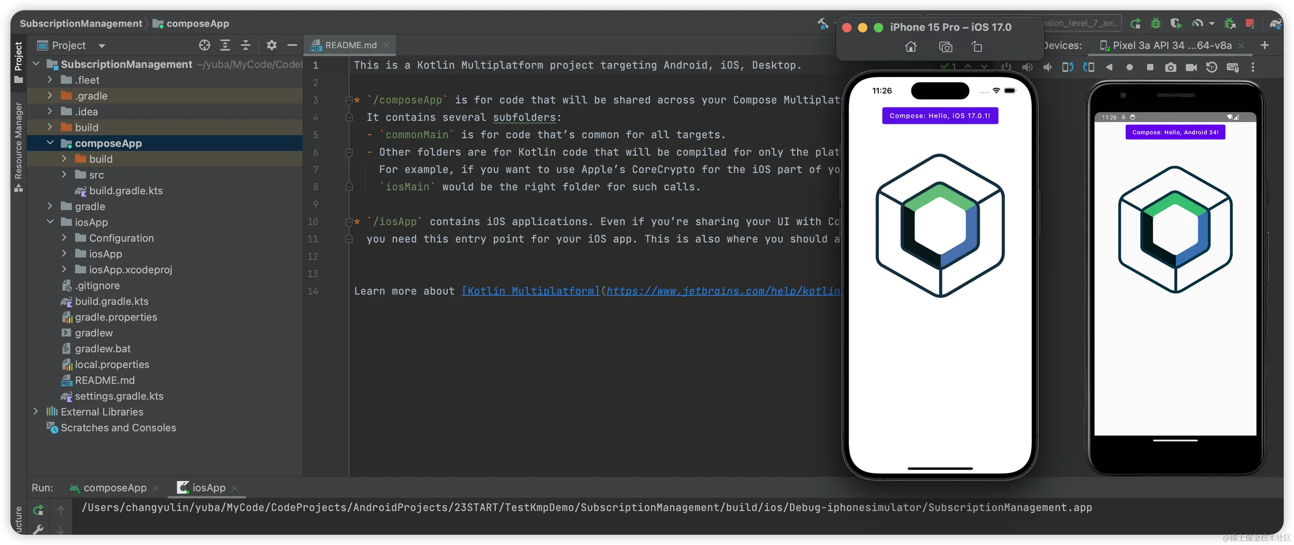
Task: Open Project panel settings gear
Action: coord(272,45)
